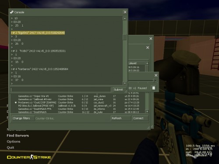This screenshot has width=219, height=164.
Task: Click the Steam icon in Console title bar
Action: pos(12,12)
